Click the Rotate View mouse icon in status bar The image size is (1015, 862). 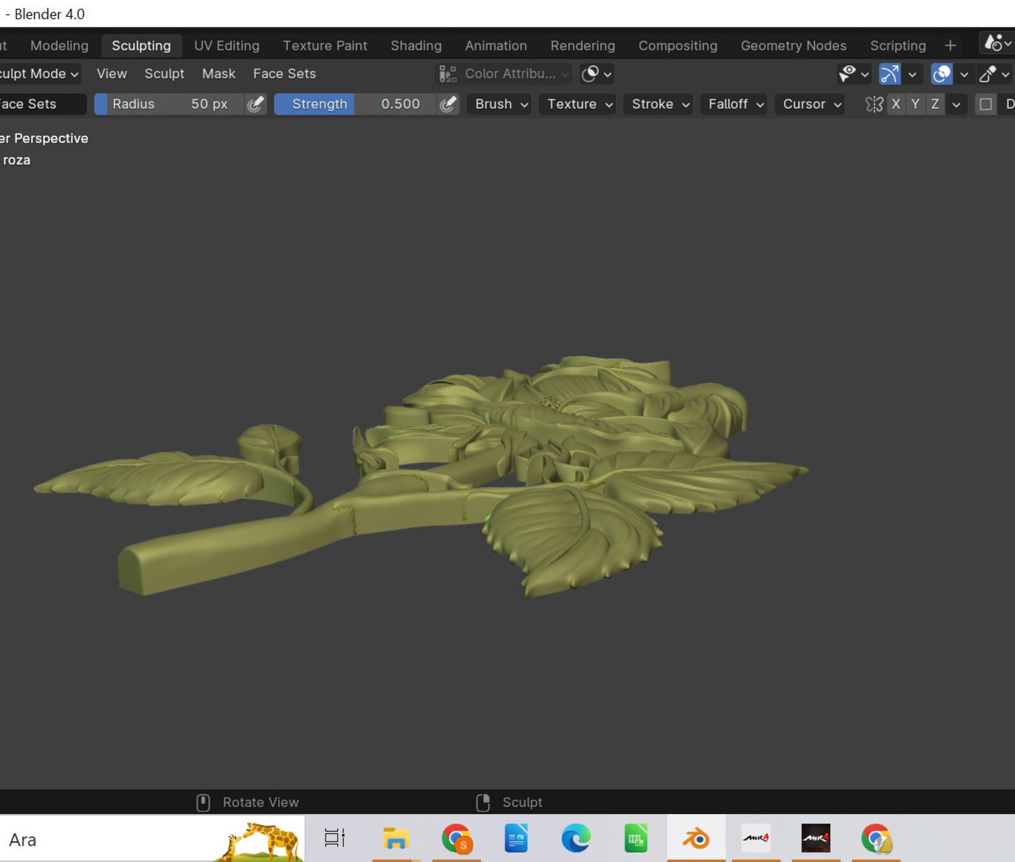203,803
